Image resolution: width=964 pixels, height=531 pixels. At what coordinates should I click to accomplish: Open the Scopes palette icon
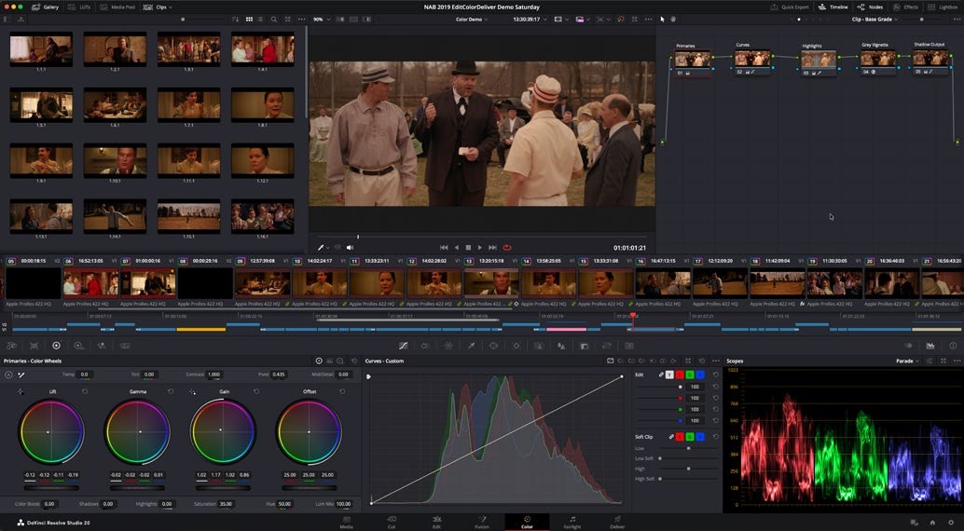coord(930,346)
